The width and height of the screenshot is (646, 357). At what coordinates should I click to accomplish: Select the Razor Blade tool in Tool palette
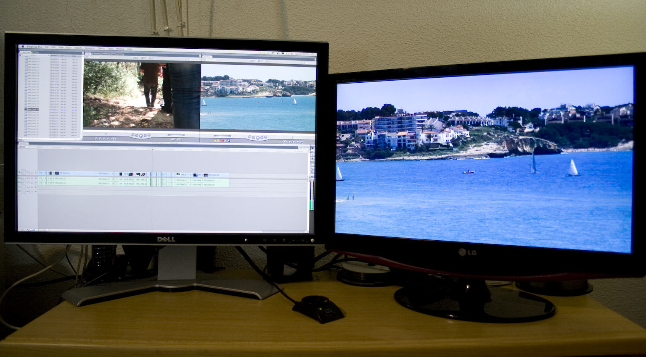click(312, 165)
